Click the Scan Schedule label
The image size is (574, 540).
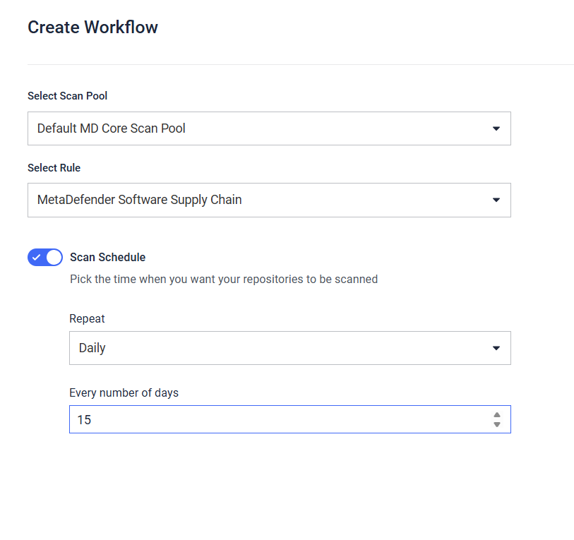coord(107,258)
